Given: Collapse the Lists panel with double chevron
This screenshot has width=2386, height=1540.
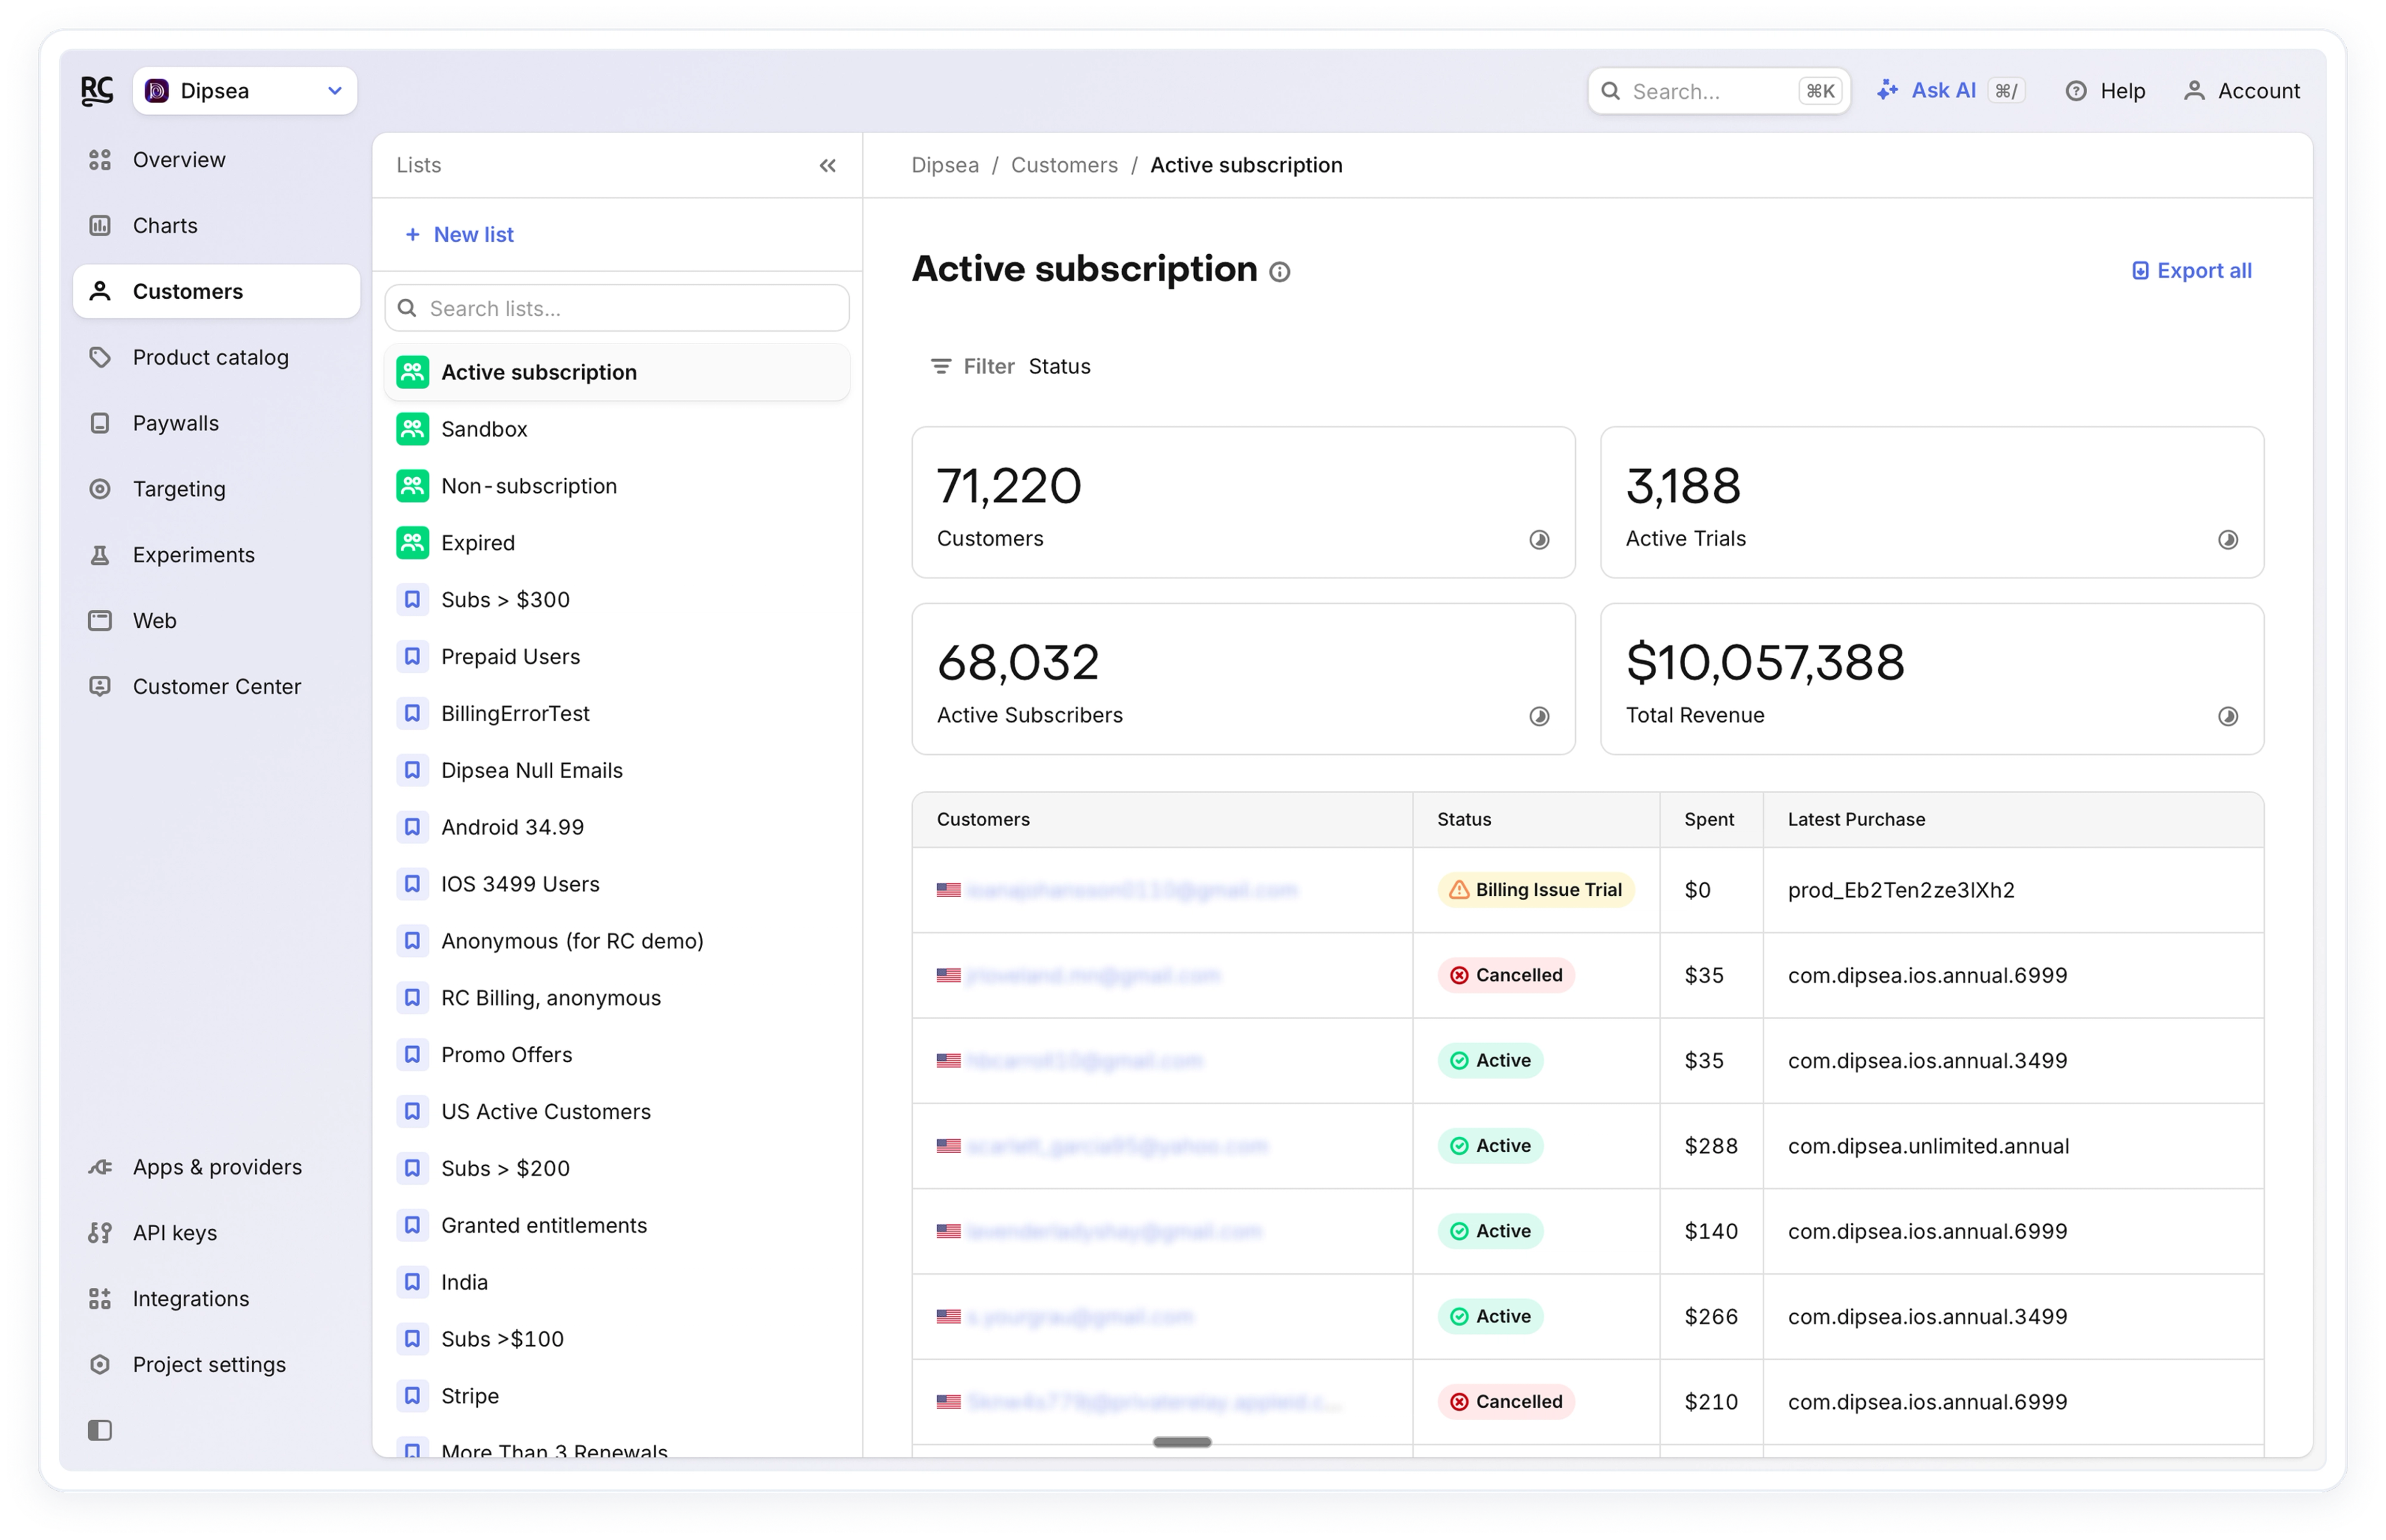Looking at the screenshot, I should click(827, 166).
